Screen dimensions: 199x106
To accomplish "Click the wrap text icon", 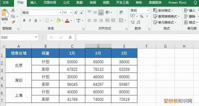I will 121,12.
